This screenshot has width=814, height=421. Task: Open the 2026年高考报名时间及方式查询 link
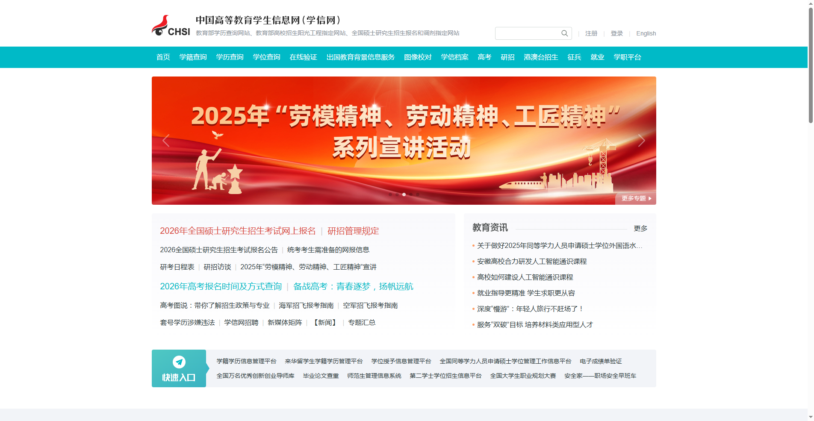click(221, 286)
